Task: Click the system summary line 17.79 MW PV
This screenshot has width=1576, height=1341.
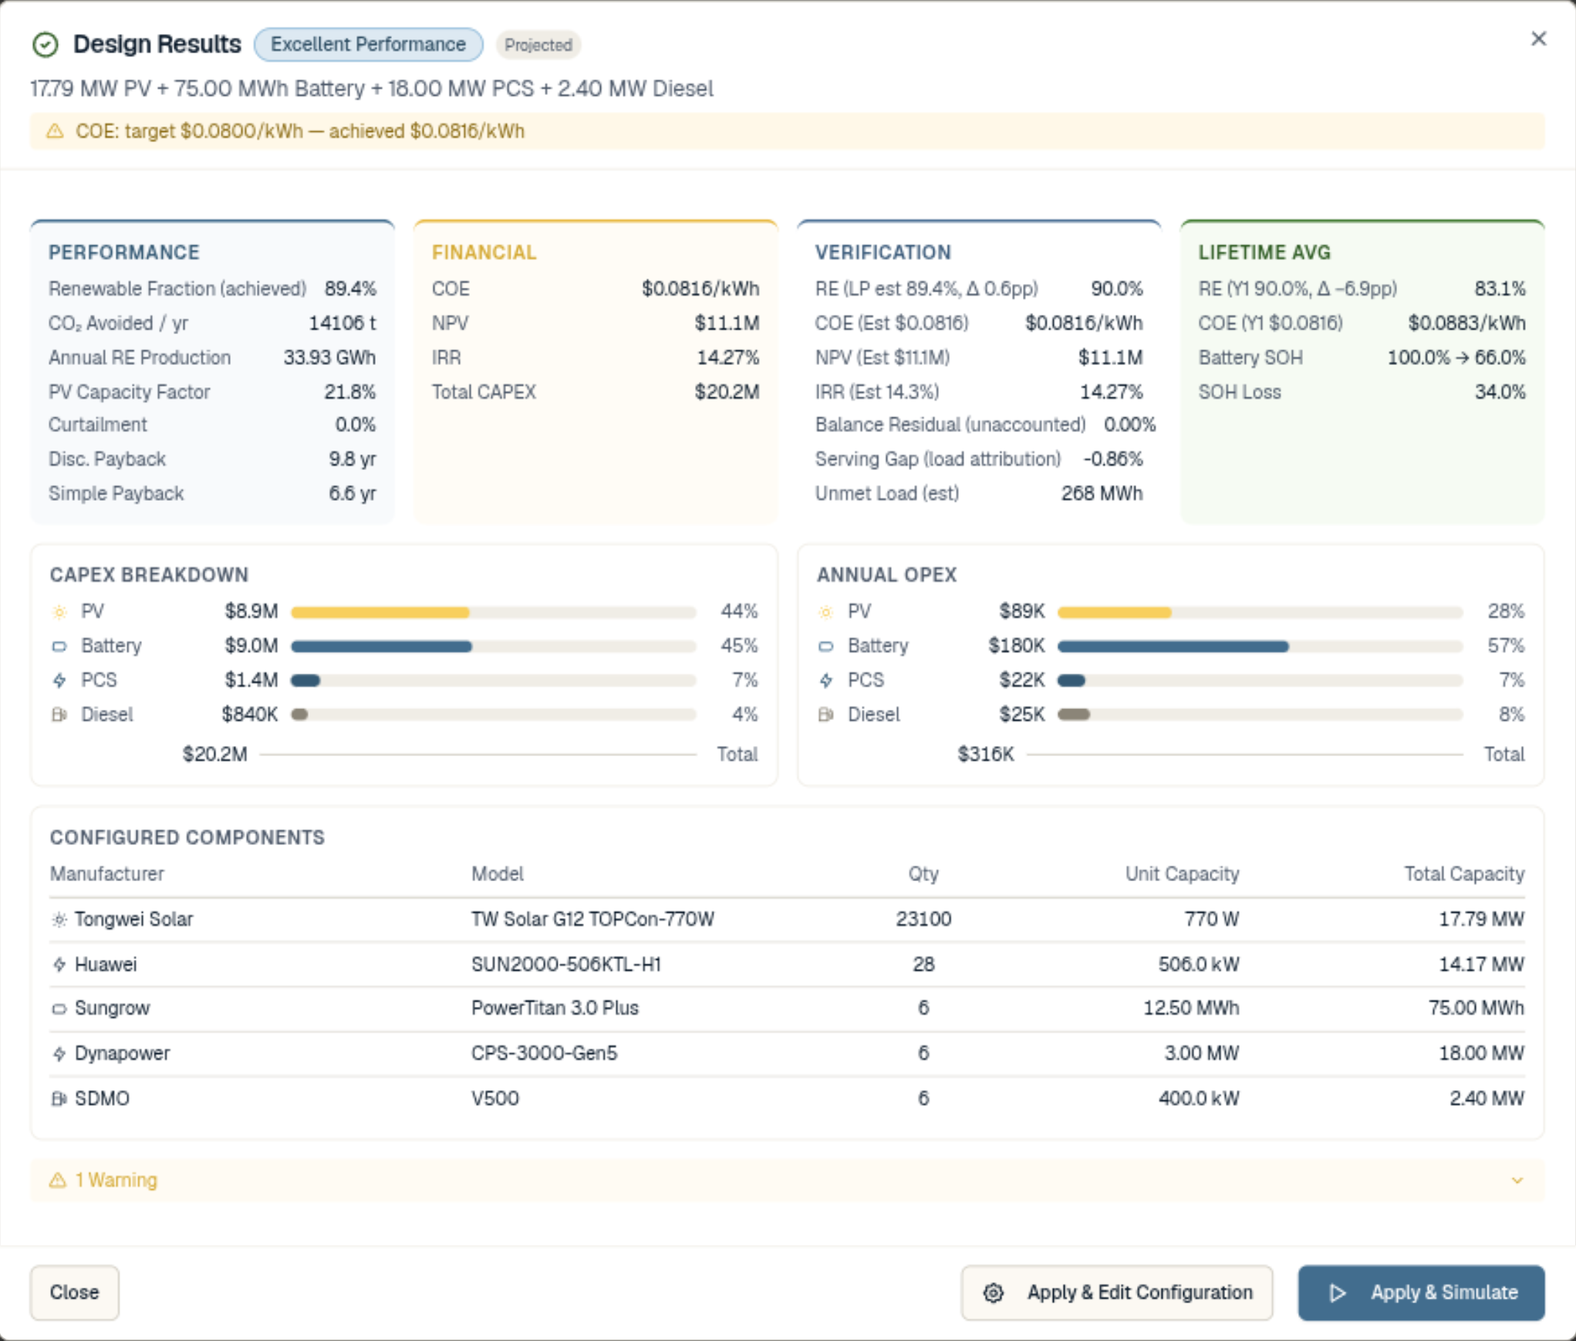Action: 372,89
